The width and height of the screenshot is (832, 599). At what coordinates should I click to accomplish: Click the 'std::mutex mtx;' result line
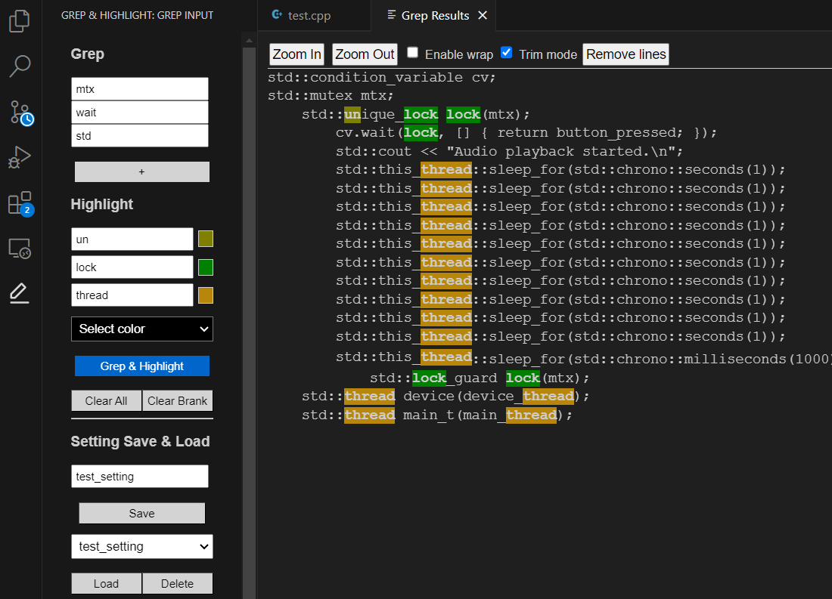(331, 96)
